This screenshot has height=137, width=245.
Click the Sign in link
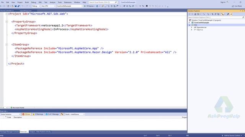click(x=223, y=2)
